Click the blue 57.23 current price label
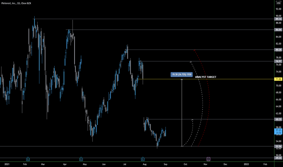The height and width of the screenshot is (167, 283). (x=278, y=131)
